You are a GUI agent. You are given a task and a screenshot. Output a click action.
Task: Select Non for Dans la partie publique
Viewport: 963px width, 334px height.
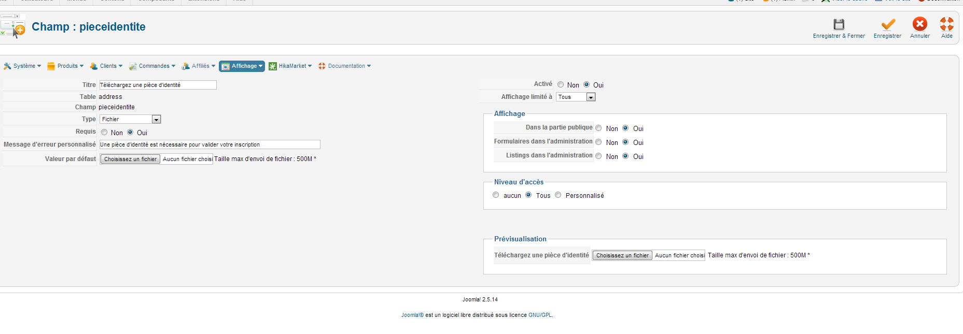coord(598,128)
